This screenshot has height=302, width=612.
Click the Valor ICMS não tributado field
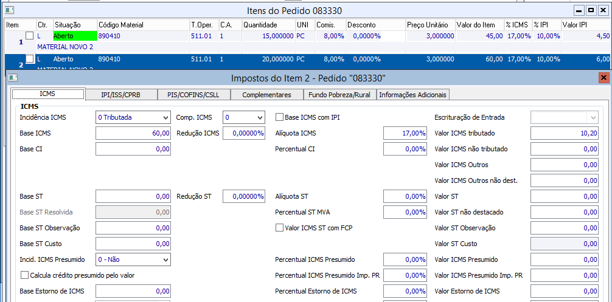(565, 149)
